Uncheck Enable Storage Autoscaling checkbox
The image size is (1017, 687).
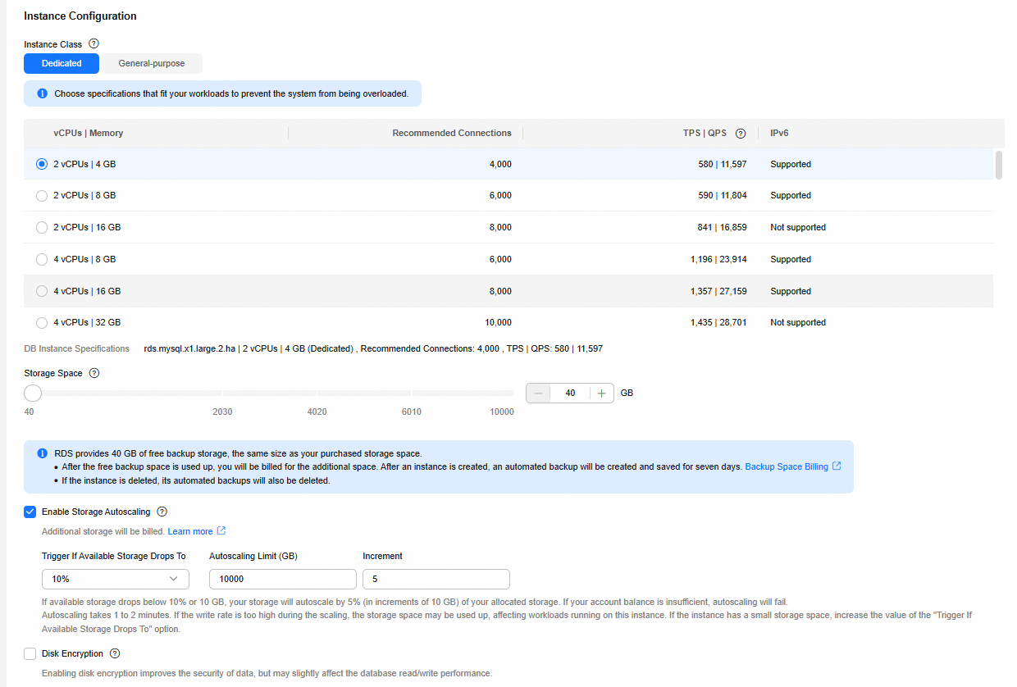(30, 512)
